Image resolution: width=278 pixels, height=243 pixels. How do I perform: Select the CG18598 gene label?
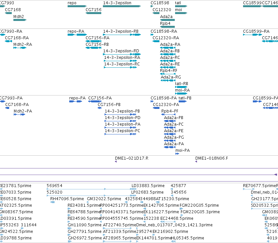(x=160, y=3)
